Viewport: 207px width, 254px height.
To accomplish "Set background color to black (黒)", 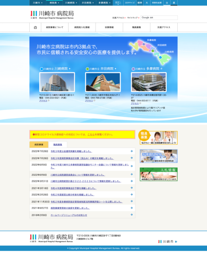I will coord(174,3).
